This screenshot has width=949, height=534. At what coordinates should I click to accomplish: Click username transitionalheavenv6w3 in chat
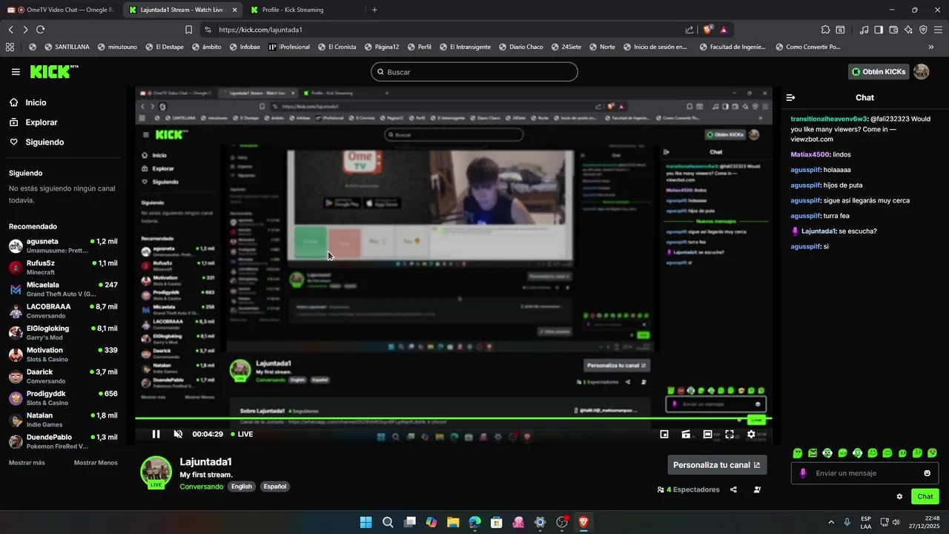click(827, 119)
